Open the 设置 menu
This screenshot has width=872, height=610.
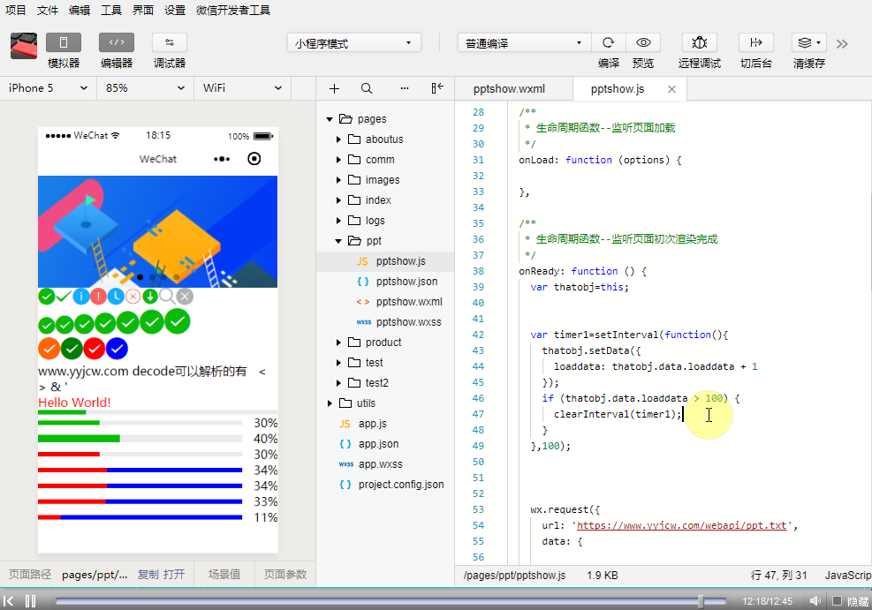pos(175,10)
